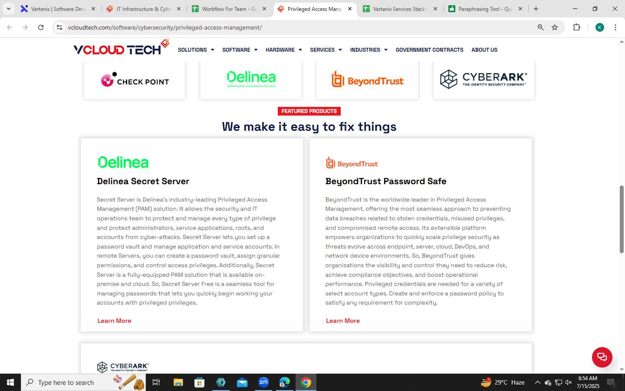
Task: Show hidden system tray icons
Action: [537, 382]
